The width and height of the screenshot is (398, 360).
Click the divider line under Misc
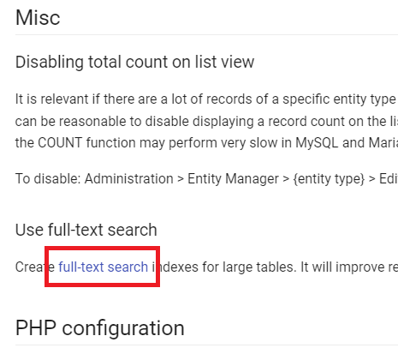tap(206, 35)
